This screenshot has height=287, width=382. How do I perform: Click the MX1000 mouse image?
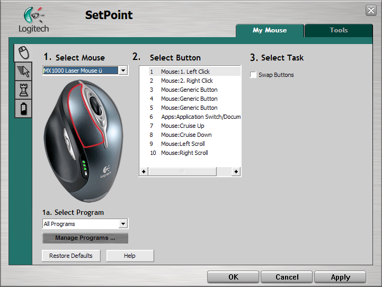point(83,141)
